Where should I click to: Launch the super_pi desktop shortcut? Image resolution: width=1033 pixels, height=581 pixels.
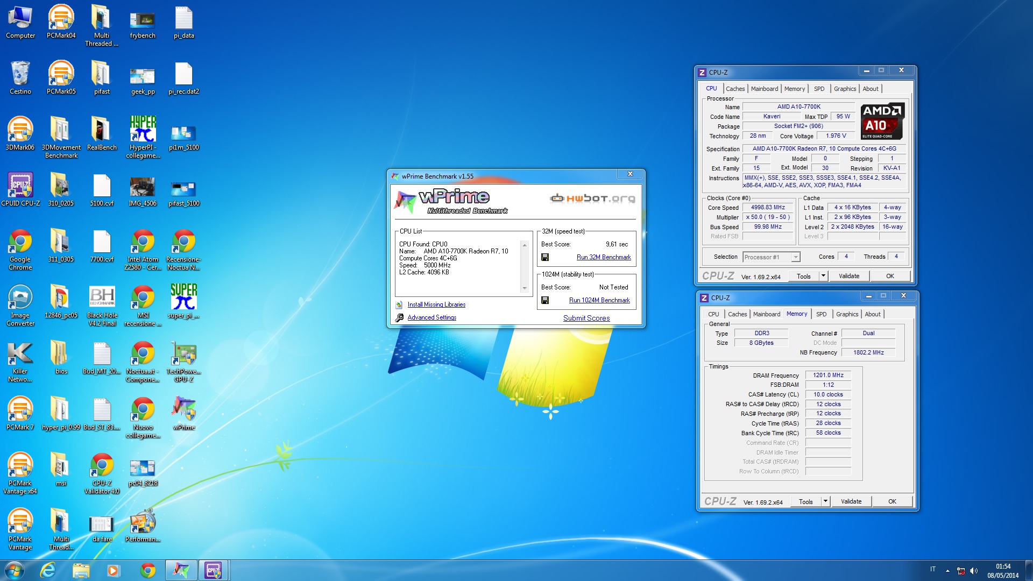[183, 301]
